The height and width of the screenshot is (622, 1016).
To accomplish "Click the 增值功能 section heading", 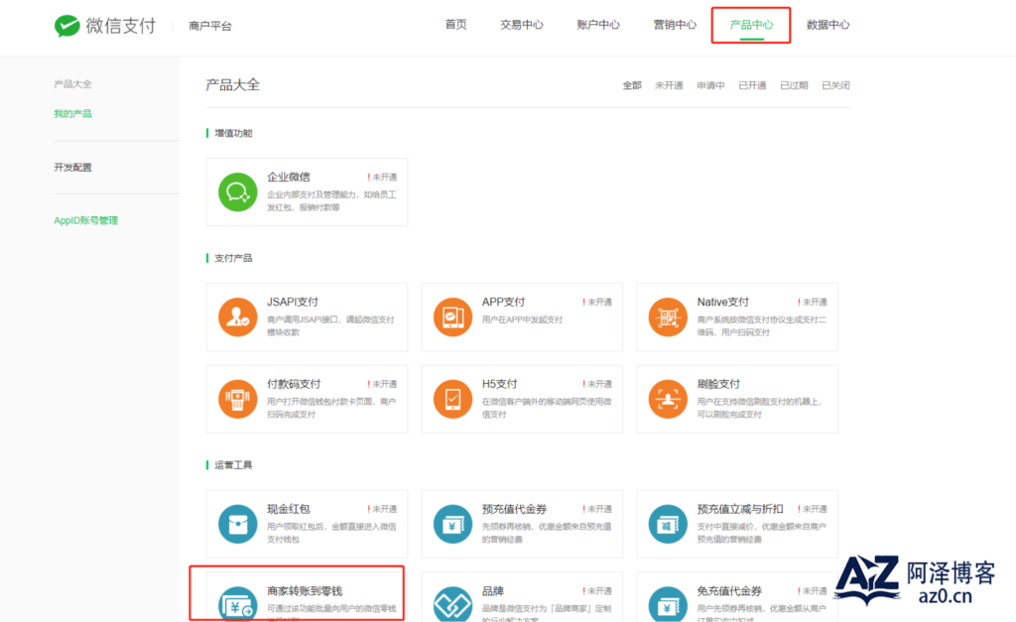I will [x=233, y=133].
